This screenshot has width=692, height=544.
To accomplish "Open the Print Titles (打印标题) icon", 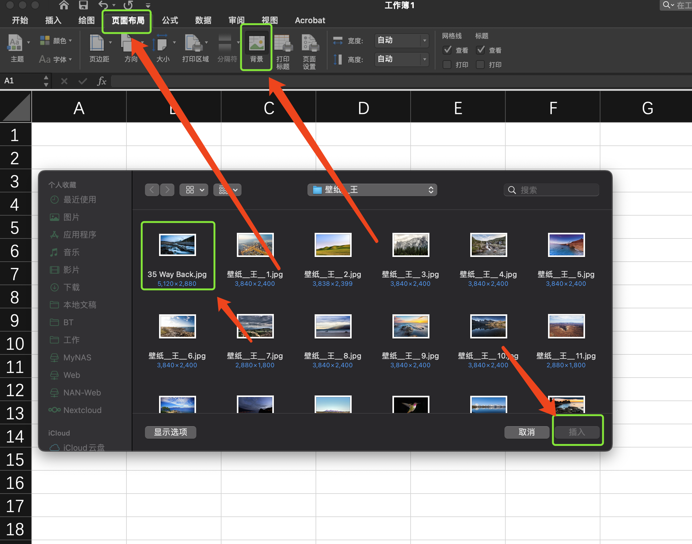I will pos(283,44).
